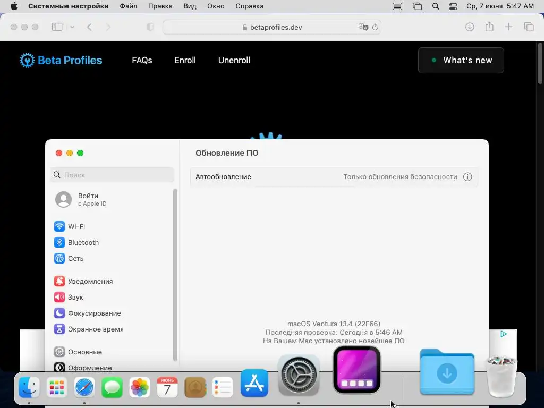Screen dimensions: 544x408
Task: Open Reminders in the Dock
Action: point(223,387)
